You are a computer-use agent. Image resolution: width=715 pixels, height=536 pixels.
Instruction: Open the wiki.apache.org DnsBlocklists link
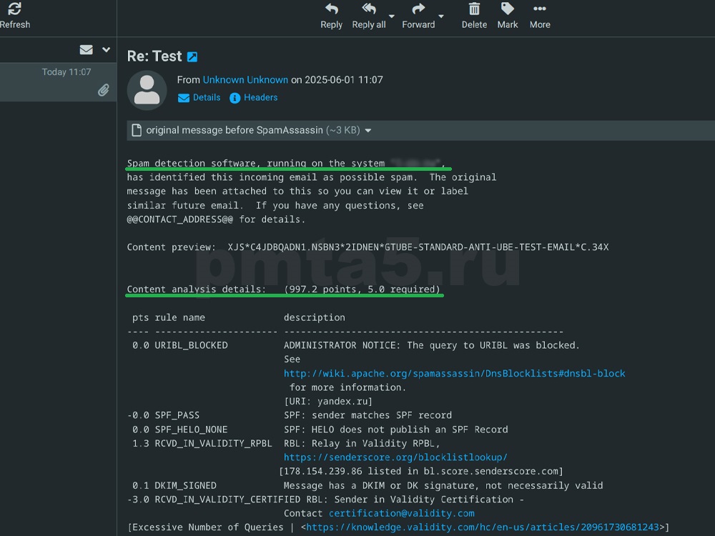point(454,373)
